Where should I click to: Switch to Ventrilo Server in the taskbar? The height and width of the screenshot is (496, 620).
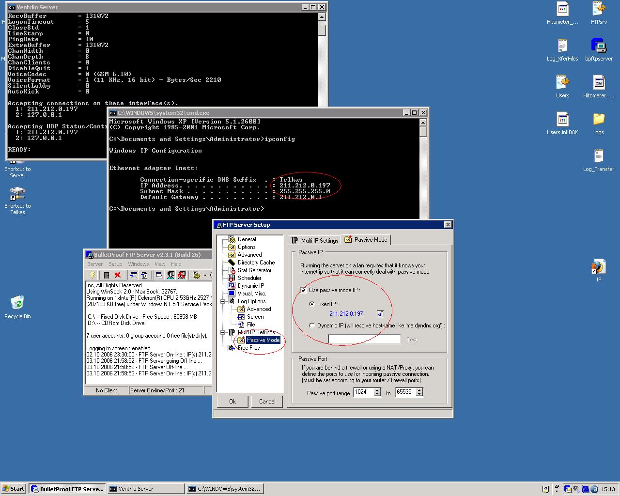pyautogui.click(x=145, y=489)
